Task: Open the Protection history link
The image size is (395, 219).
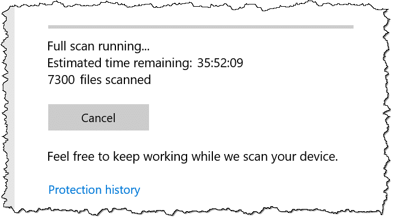Action: click(x=94, y=190)
